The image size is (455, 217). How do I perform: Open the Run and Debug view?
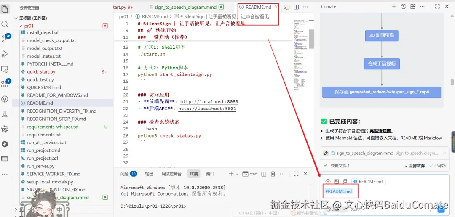pyautogui.click(x=5, y=54)
